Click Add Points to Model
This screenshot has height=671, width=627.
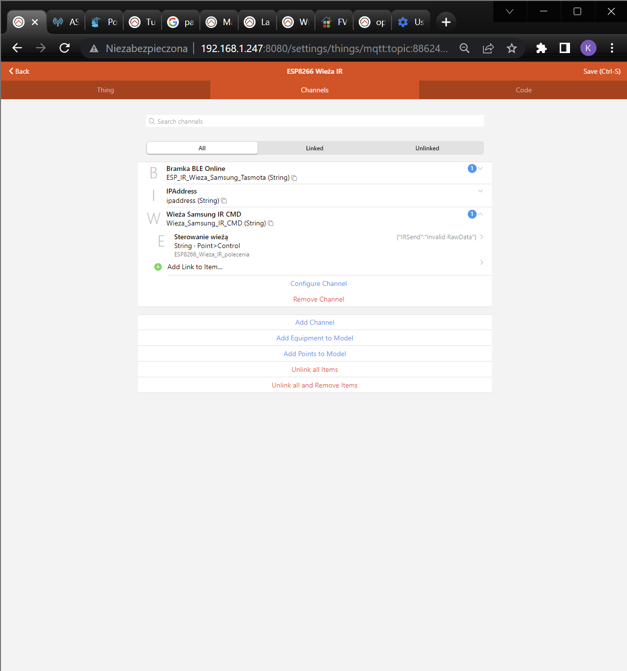point(315,354)
